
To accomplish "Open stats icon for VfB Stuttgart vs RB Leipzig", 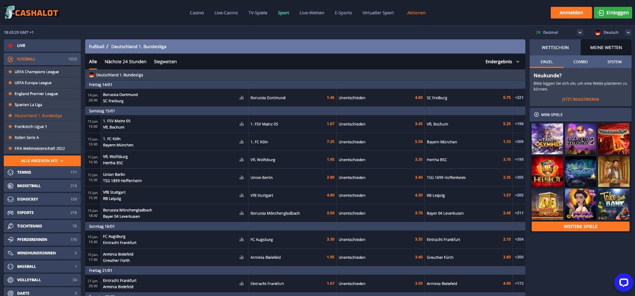I will 242,195.
